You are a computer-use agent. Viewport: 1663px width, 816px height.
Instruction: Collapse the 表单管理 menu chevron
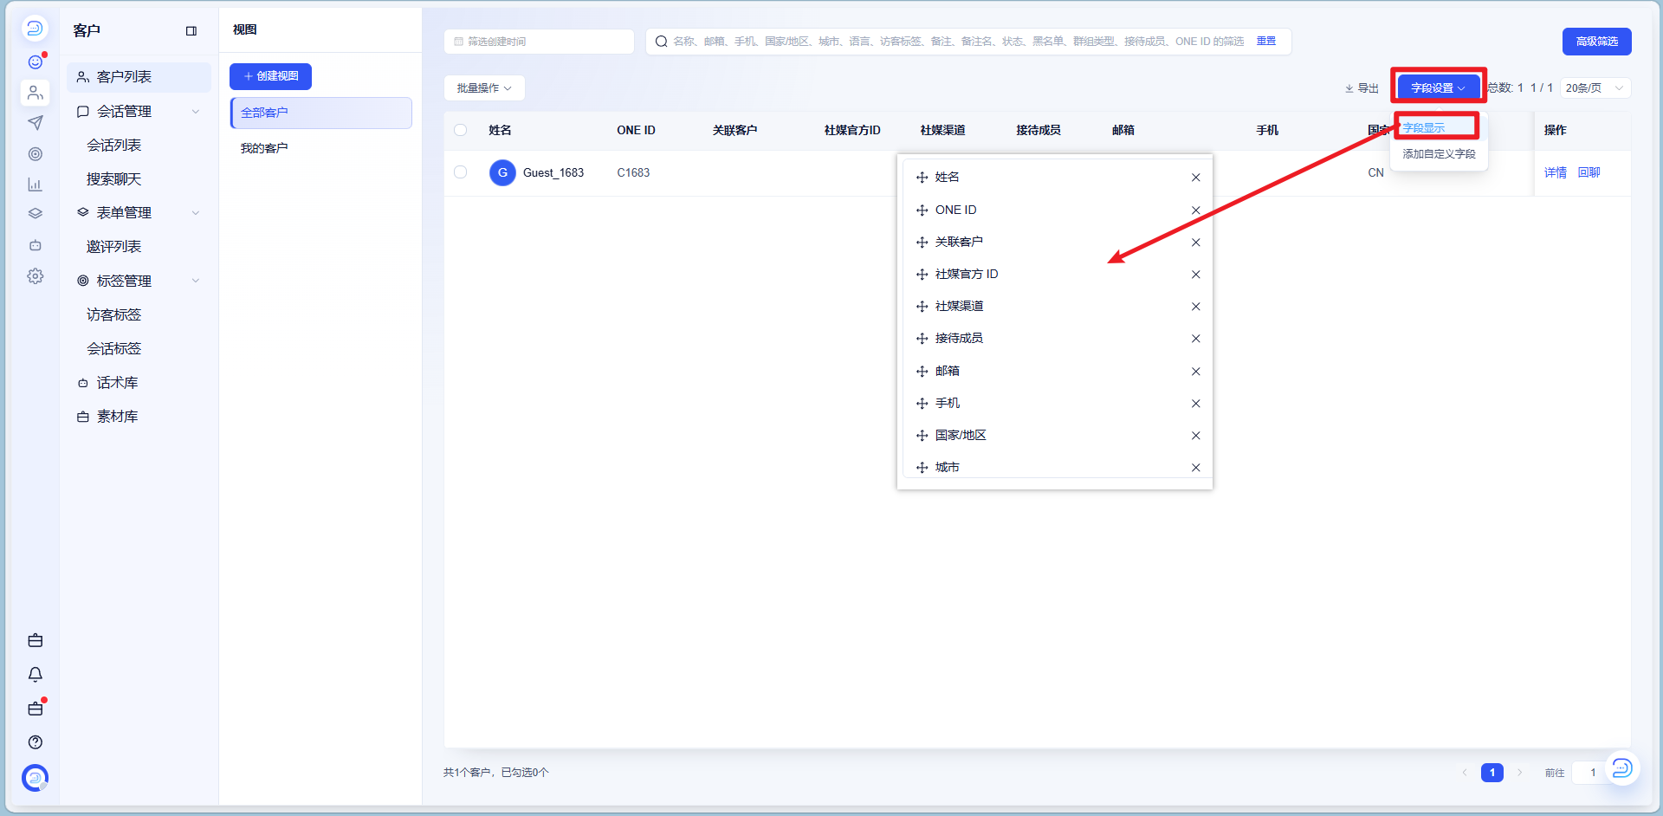(196, 213)
